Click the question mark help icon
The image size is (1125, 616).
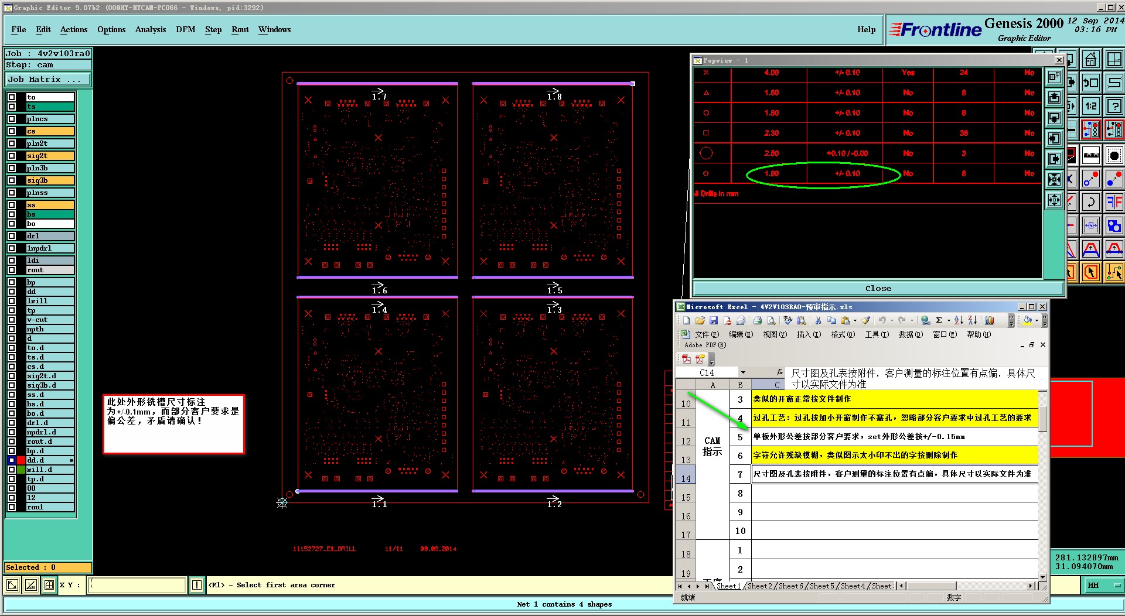tap(1114, 106)
